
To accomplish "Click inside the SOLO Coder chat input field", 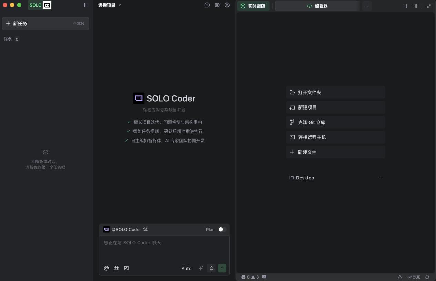I will pyautogui.click(x=164, y=248).
